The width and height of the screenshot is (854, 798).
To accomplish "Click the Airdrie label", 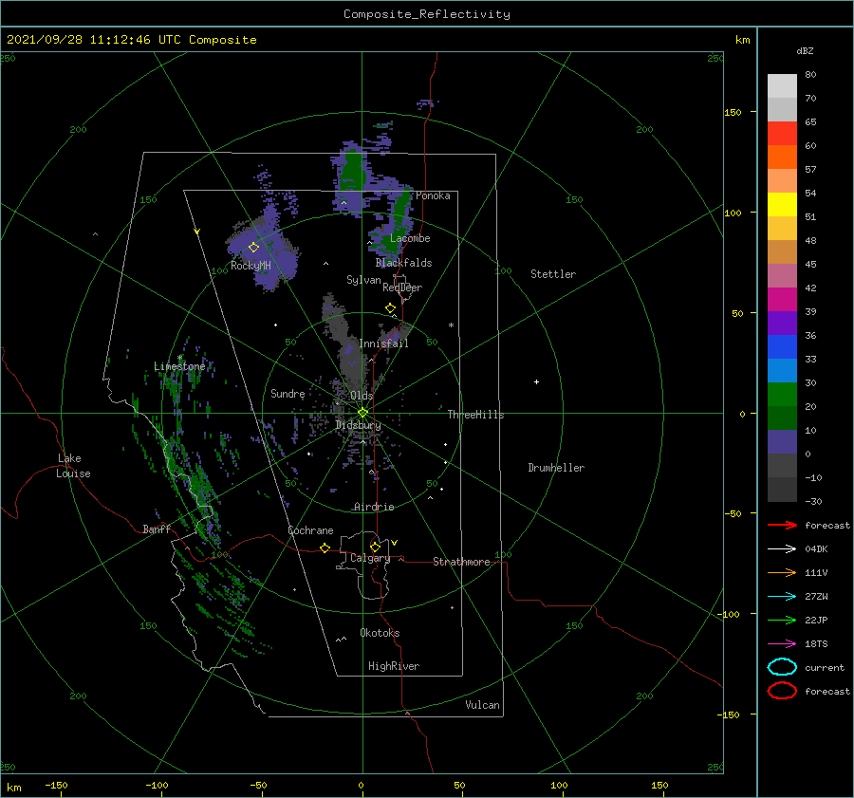I will [x=374, y=507].
